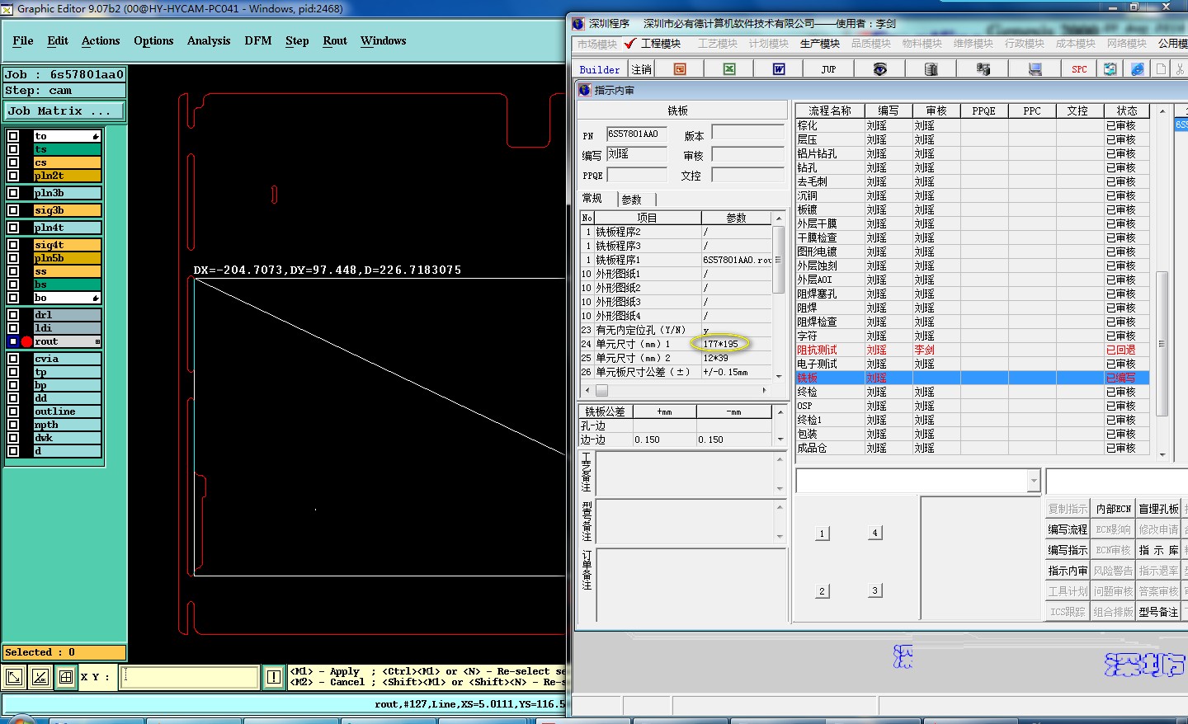Click the 指示内审 button

pos(1068,571)
